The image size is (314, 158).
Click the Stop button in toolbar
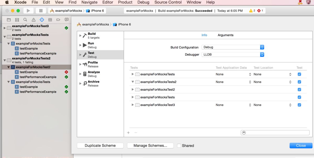click(x=41, y=11)
